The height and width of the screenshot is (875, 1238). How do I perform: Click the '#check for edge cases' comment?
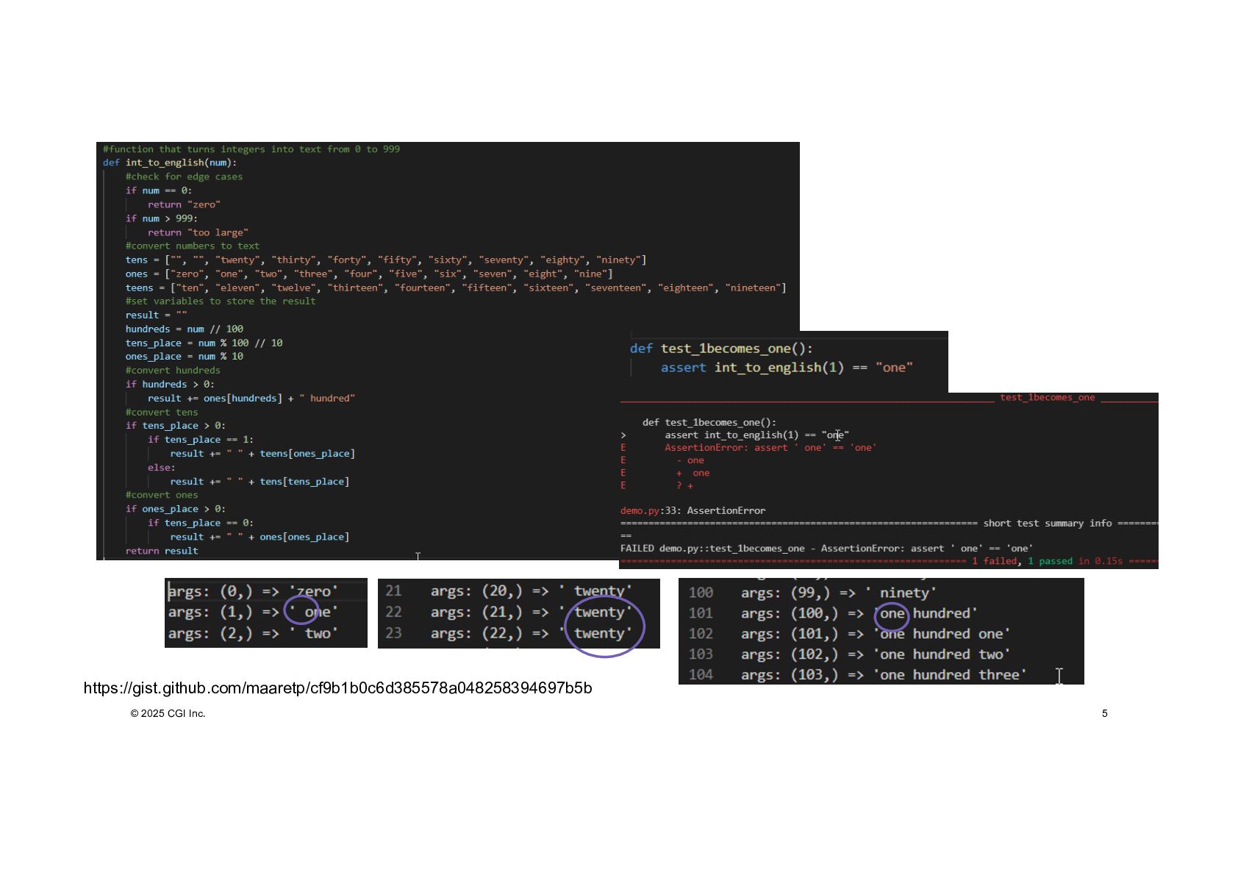coord(184,176)
